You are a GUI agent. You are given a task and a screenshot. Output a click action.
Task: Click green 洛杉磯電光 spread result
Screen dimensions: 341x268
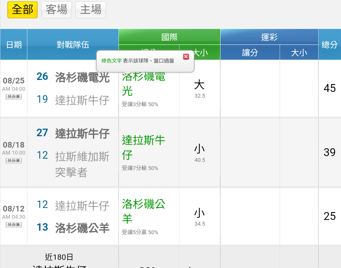(144, 84)
